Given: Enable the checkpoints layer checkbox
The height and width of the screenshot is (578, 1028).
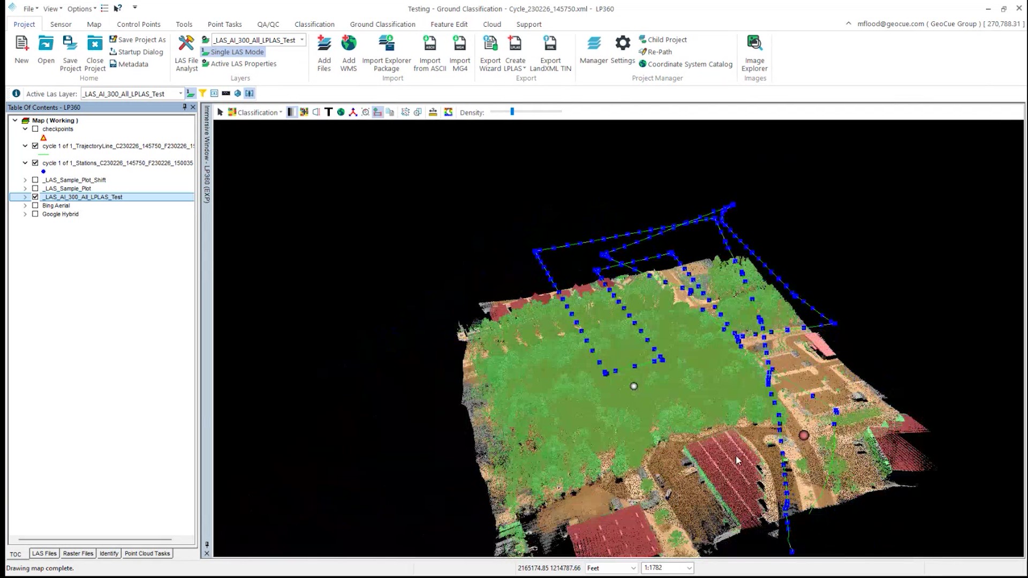Looking at the screenshot, I should click(35, 129).
